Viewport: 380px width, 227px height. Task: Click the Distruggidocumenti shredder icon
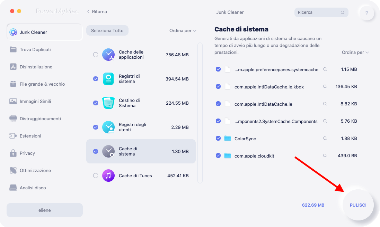click(x=13, y=119)
